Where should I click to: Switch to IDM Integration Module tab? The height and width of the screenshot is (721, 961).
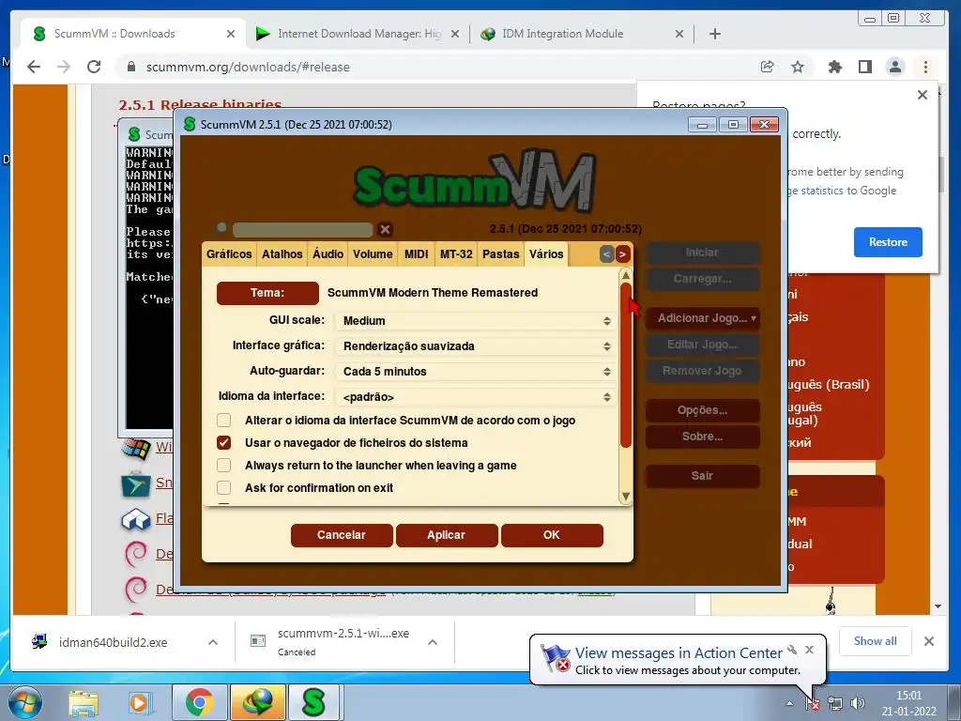point(582,34)
